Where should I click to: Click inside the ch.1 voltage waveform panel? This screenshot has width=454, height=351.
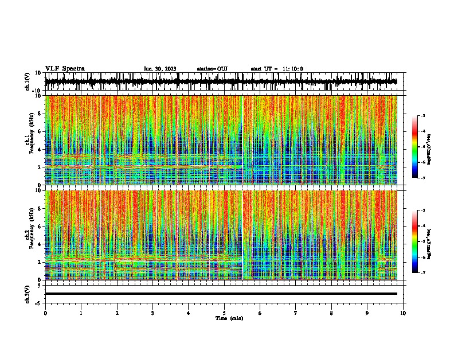click(225, 81)
